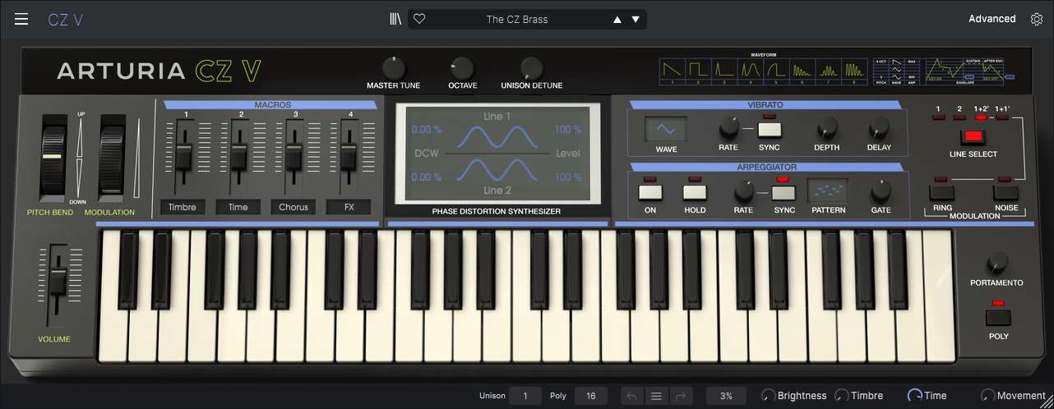Click the redo arrow in bottom bar
The width and height of the screenshot is (1054, 409).
point(679,396)
